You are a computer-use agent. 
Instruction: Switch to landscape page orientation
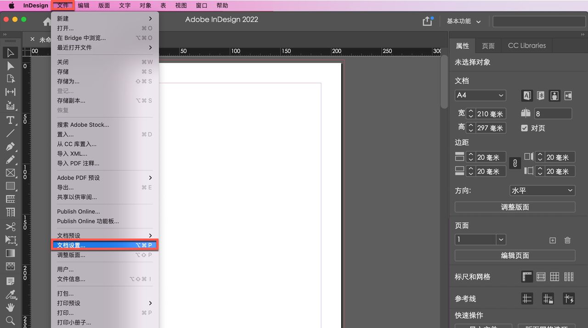click(568, 95)
